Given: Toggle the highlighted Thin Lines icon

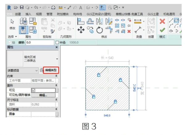Looking at the screenshot, I should click(102, 7).
